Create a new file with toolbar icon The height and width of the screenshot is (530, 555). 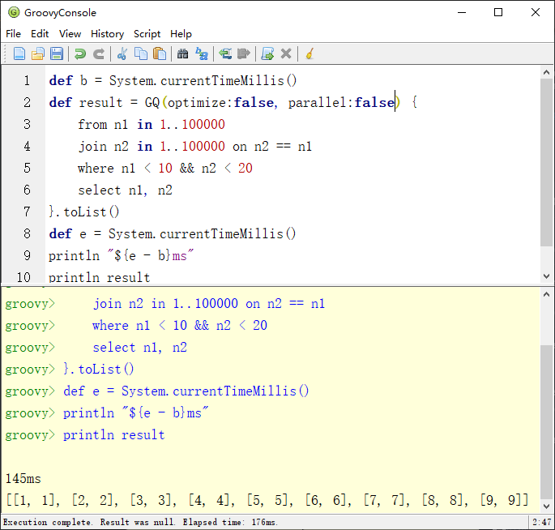[x=19, y=53]
